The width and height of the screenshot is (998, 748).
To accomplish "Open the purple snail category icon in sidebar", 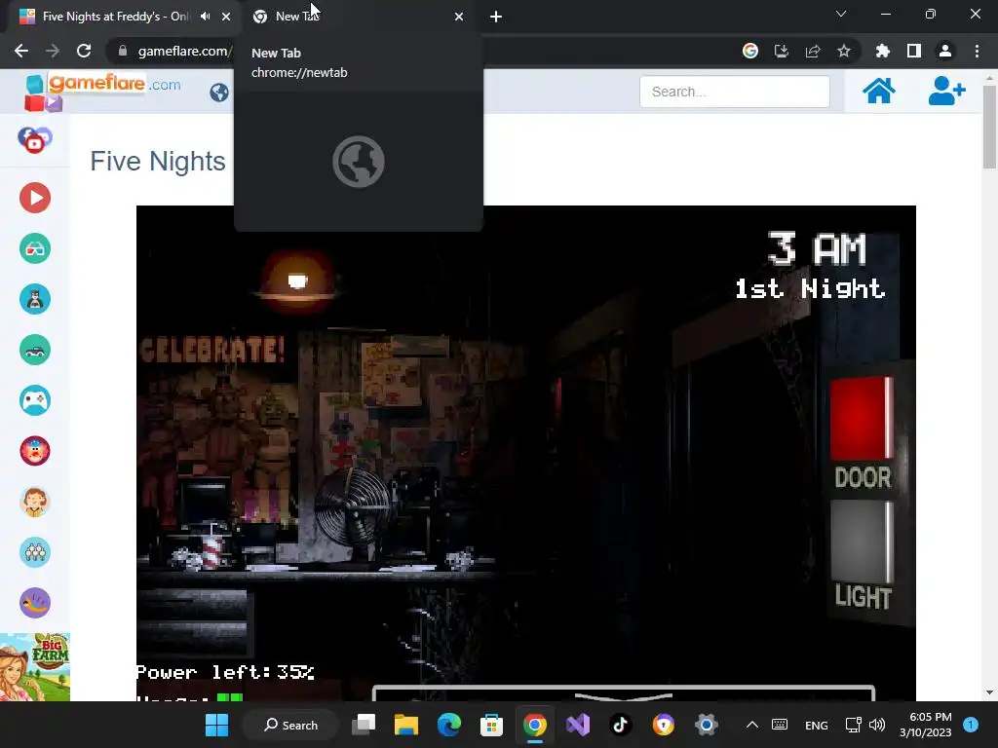I will [x=35, y=603].
